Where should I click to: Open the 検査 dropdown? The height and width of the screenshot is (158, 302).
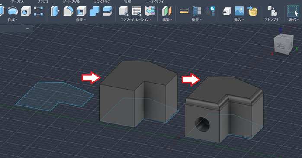[x=197, y=19]
